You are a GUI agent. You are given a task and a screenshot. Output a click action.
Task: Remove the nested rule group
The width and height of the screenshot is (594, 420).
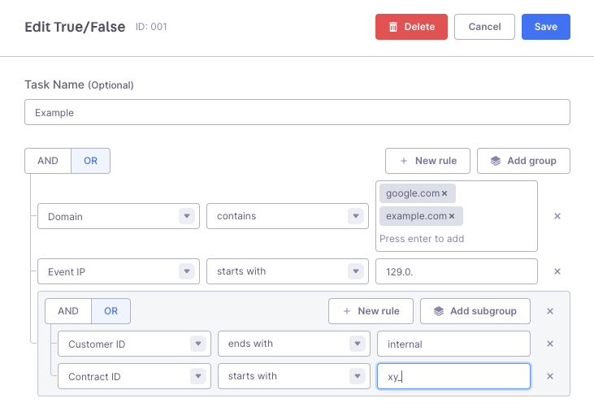550,311
